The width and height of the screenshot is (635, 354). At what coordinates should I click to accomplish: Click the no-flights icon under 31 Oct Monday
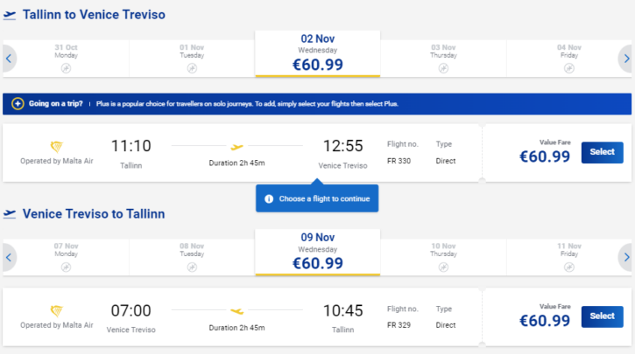(x=66, y=68)
